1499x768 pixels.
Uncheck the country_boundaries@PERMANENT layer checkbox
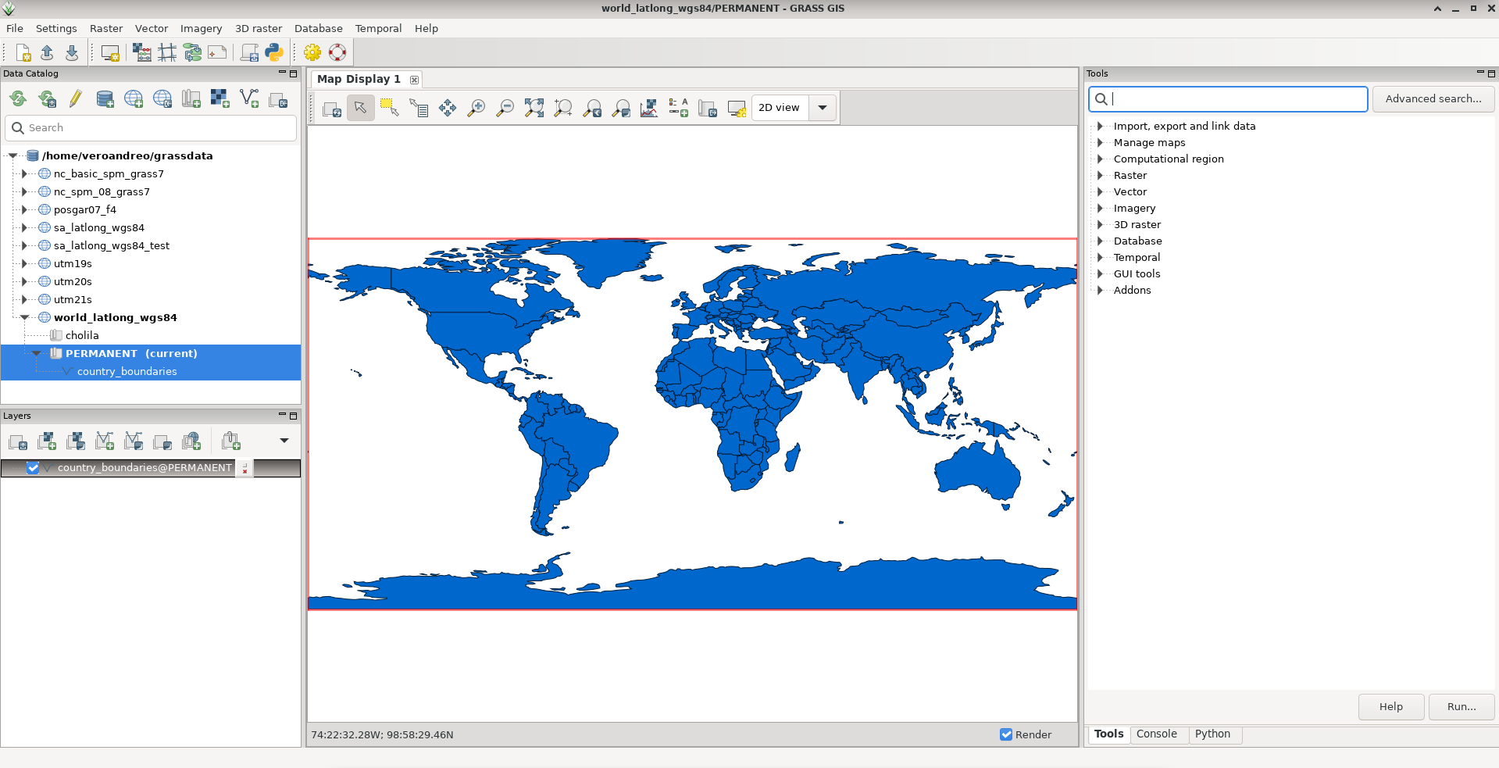tap(33, 467)
